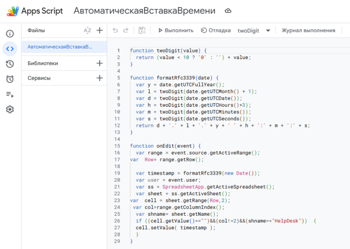350x249 pixels.
Task: Sort files alphabetically with AZ icon
Action: 87,30
